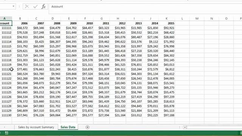242x136 pixels.
Task: Add a new sheet with the plus icon
Action: click(87, 127)
